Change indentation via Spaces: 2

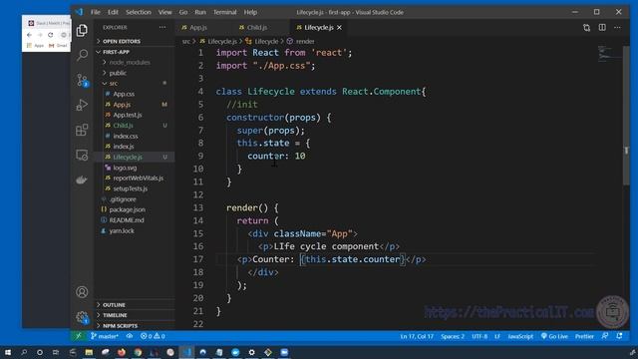(453, 336)
